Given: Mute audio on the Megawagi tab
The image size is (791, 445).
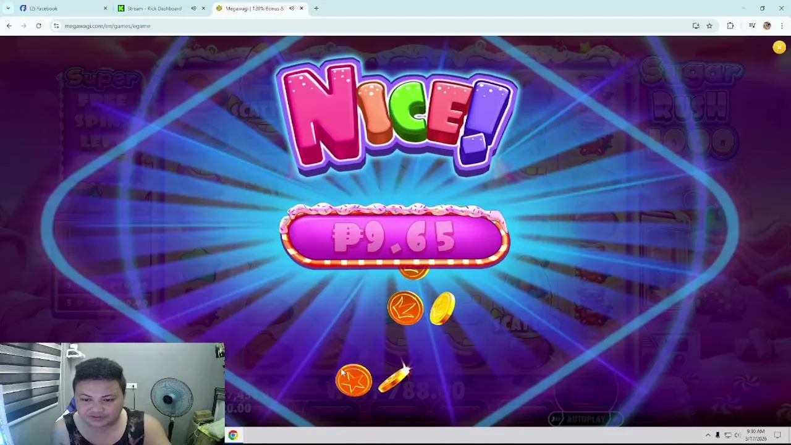Looking at the screenshot, I should [292, 9].
